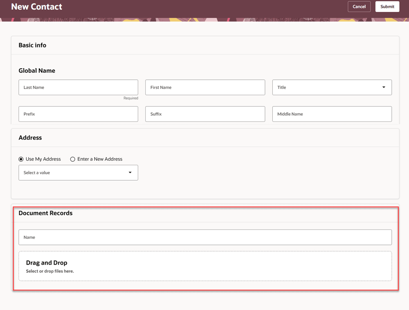The image size is (409, 310).
Task: Click the Submit button
Action: tap(387, 7)
